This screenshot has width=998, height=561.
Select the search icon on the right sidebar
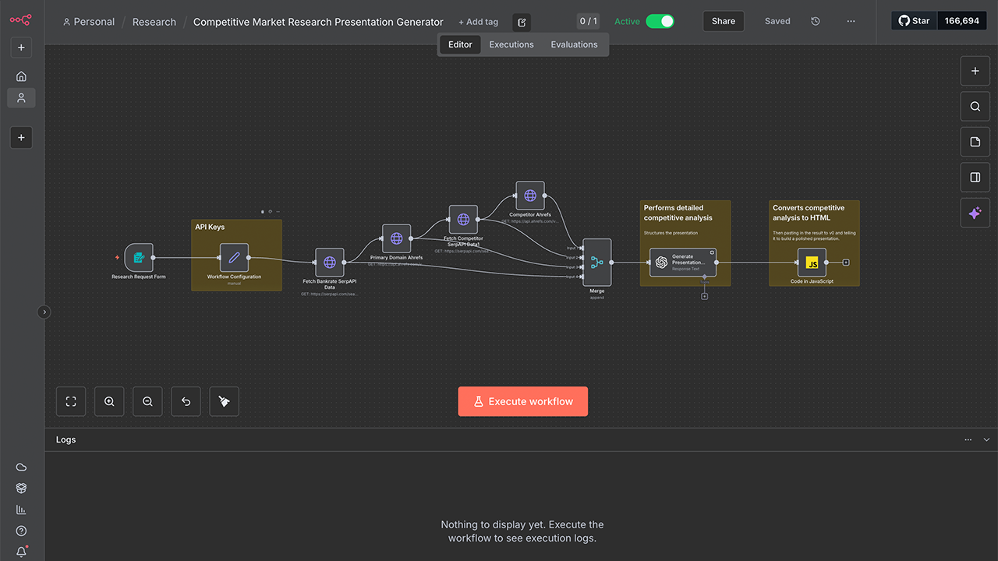click(x=975, y=106)
